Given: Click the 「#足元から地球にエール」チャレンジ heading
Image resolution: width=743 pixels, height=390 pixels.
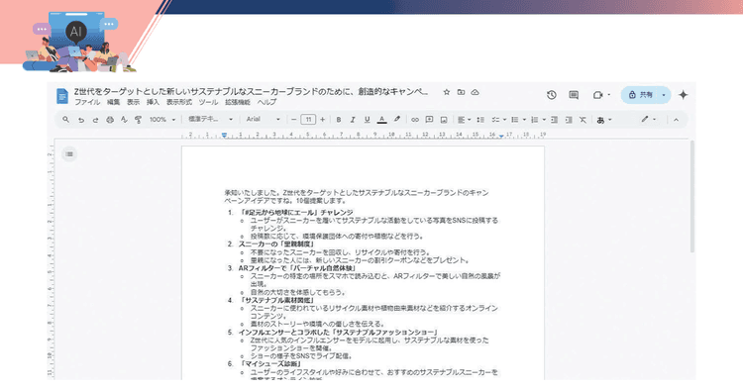Looking at the screenshot, I should pos(296,213).
